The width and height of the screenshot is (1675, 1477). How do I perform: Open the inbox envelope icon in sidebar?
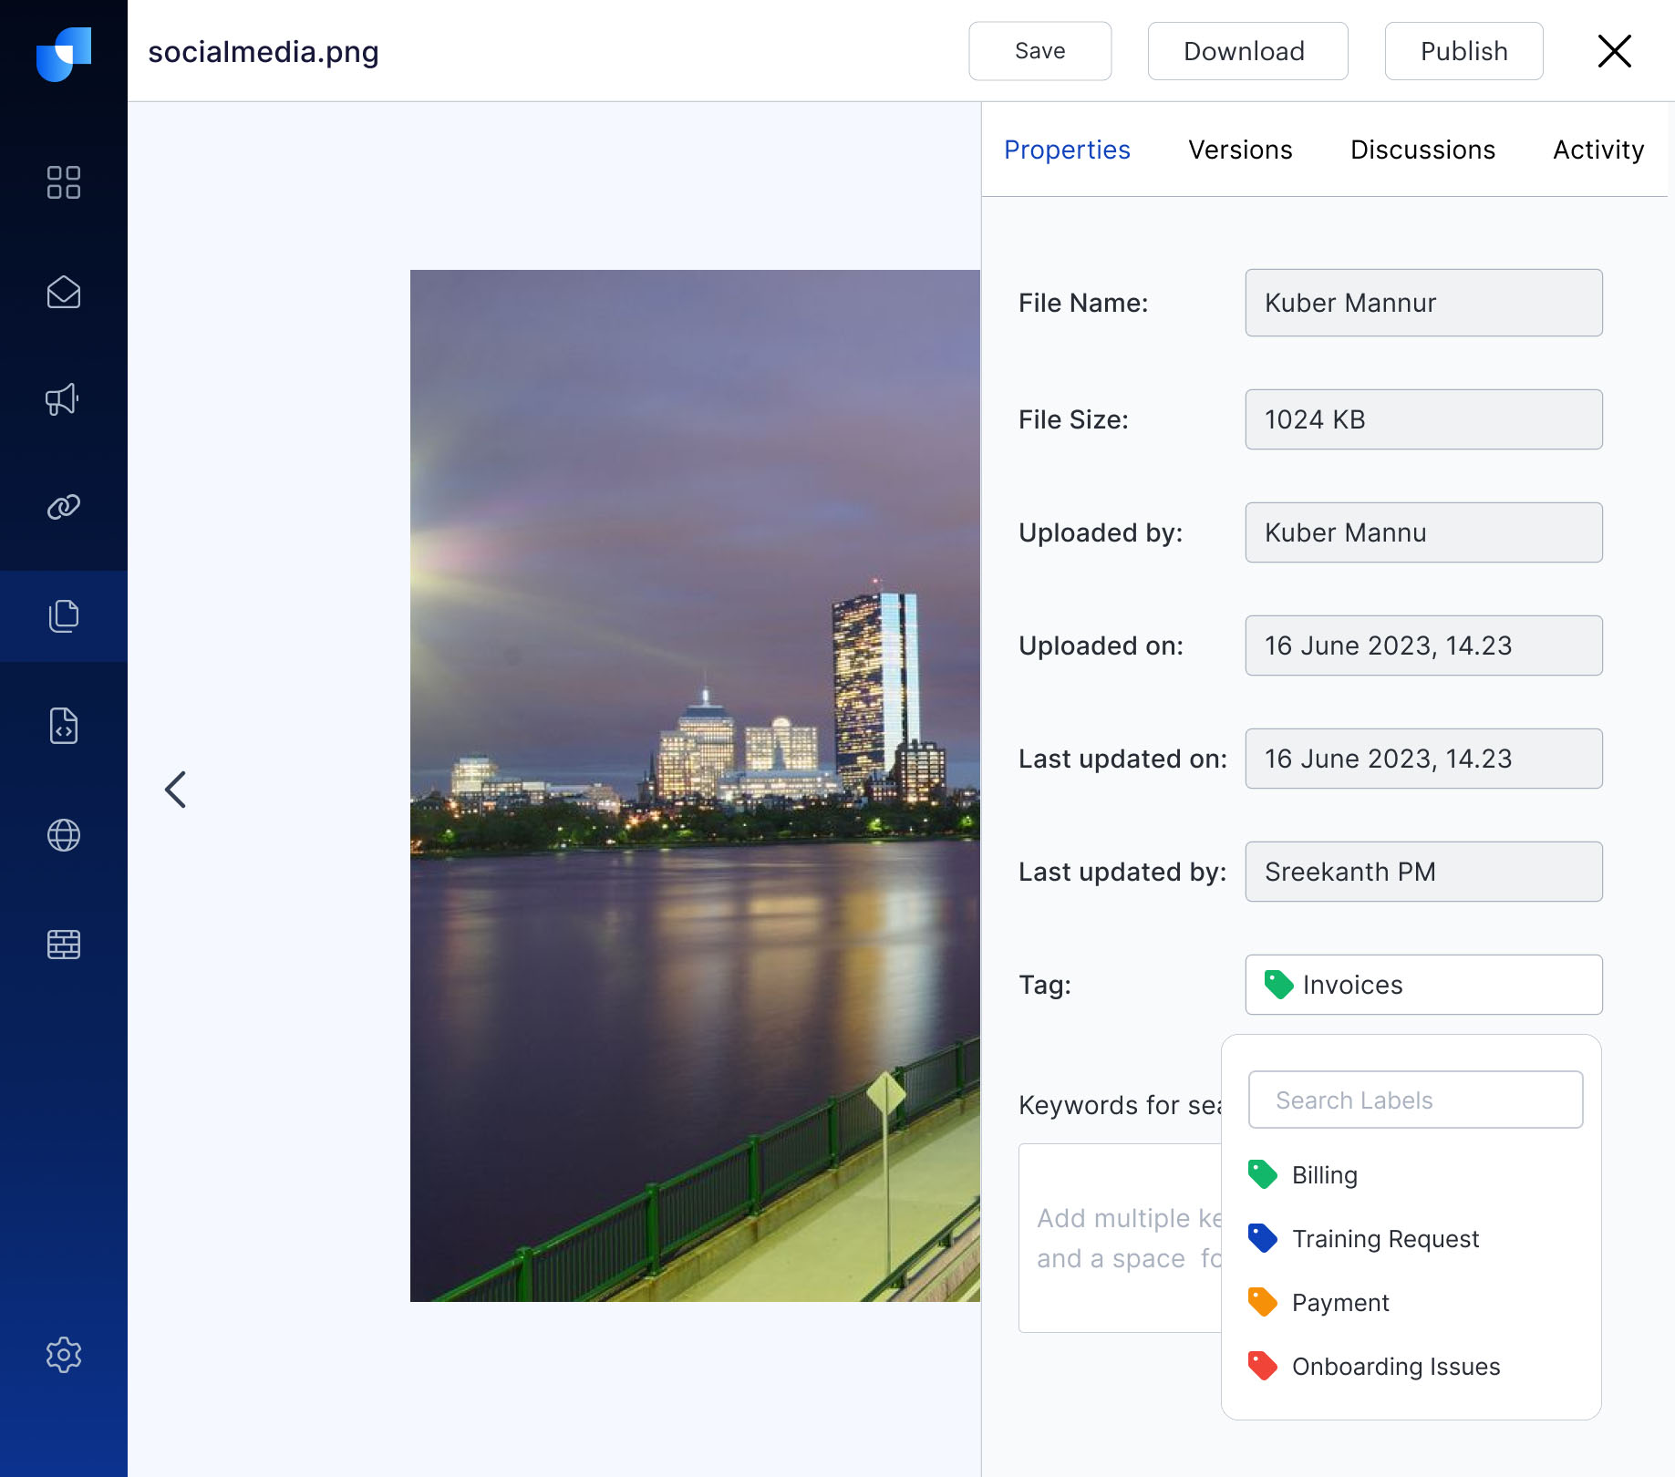64,292
